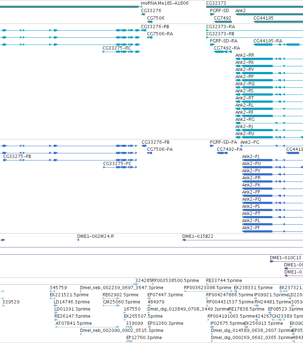Click the CG33275-PB protein label
Image resolution: width=303 pixels, height=343 pixels.
(17, 157)
